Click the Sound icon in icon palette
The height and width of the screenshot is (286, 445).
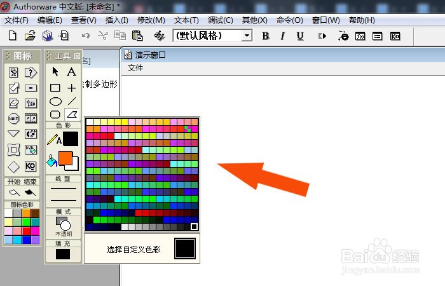tap(31, 133)
